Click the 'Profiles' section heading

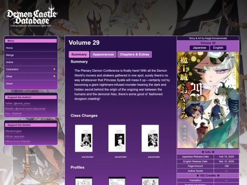(x=77, y=167)
